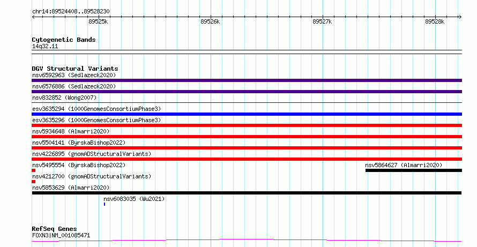This screenshot has width=477, height=247.
Task: Click the 14q32.11 band label
Action: click(45, 46)
